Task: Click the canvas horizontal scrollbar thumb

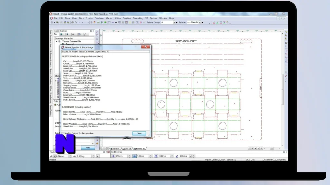Action: point(272,148)
